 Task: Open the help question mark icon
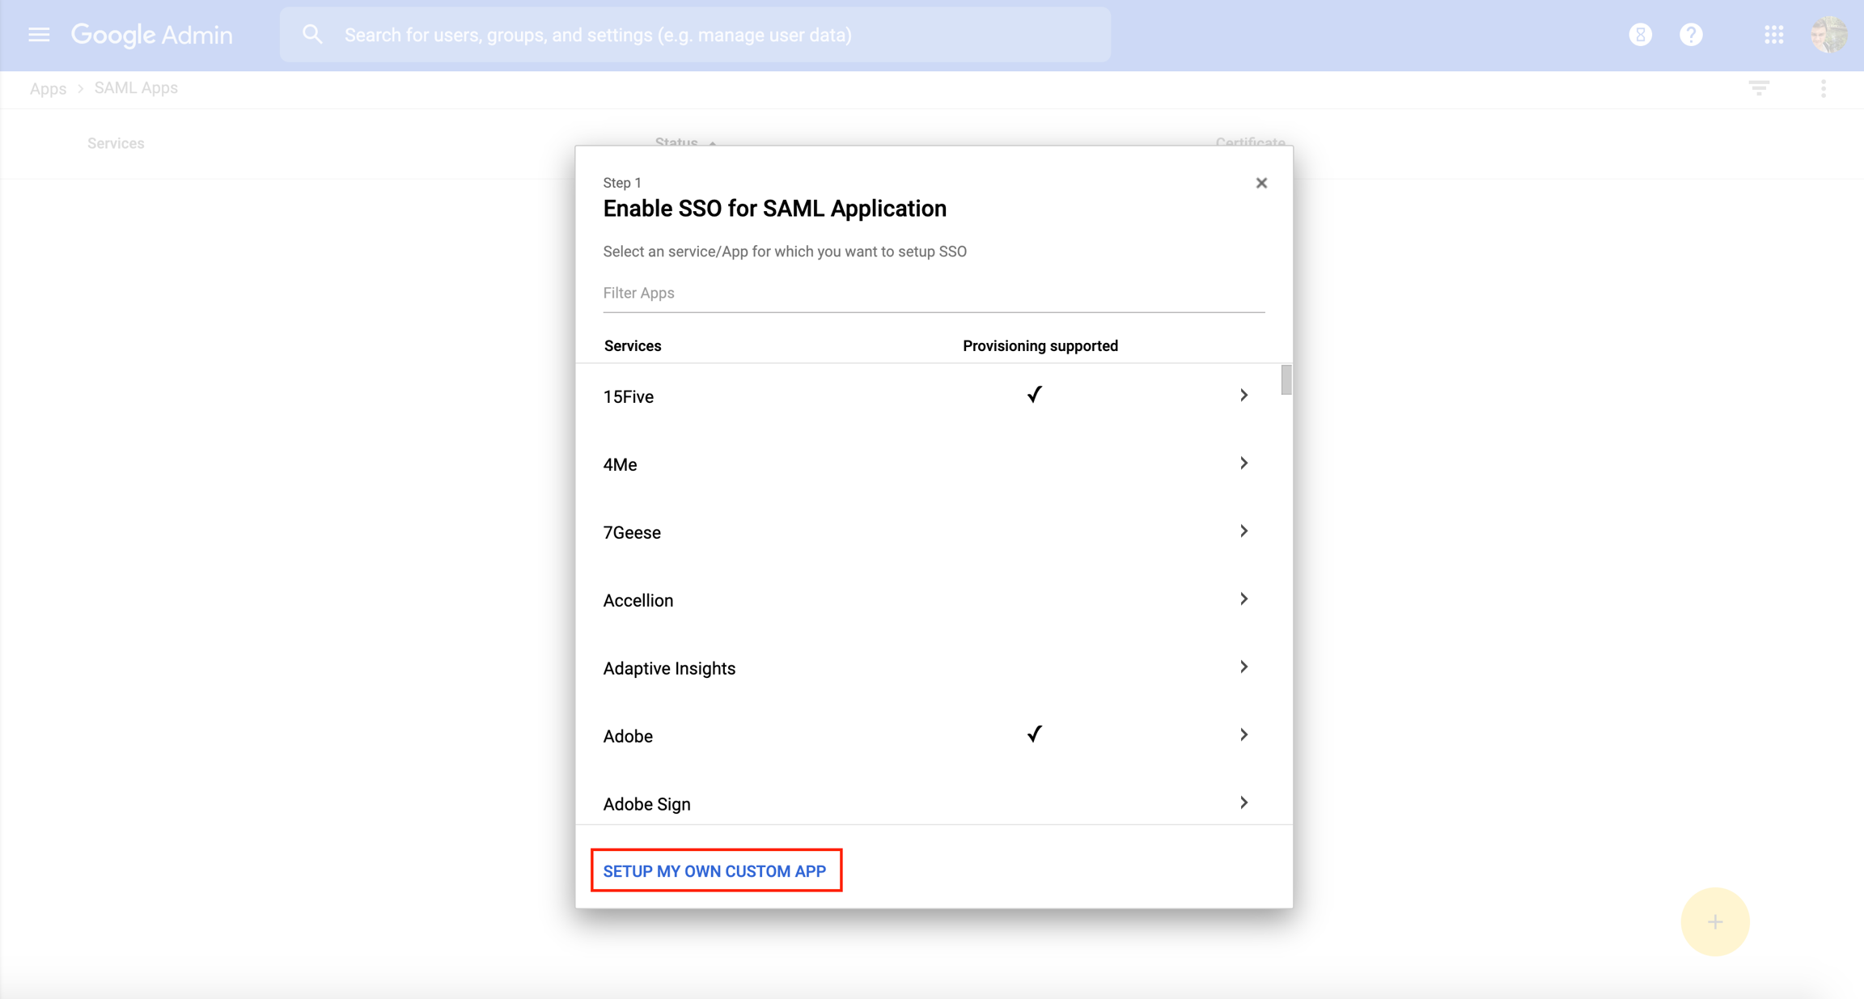[1691, 35]
